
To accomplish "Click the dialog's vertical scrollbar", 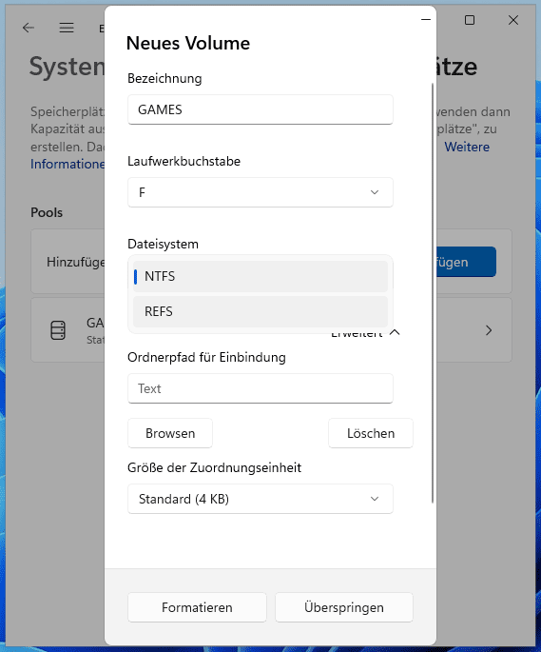I will (x=433, y=293).
